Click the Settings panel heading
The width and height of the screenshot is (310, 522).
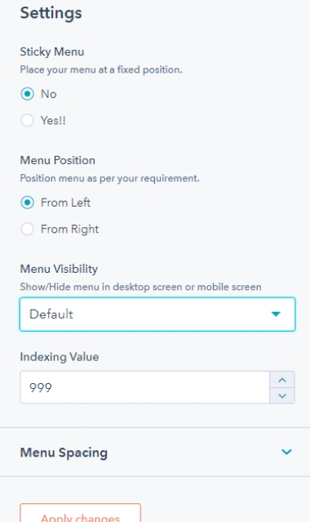(x=51, y=13)
